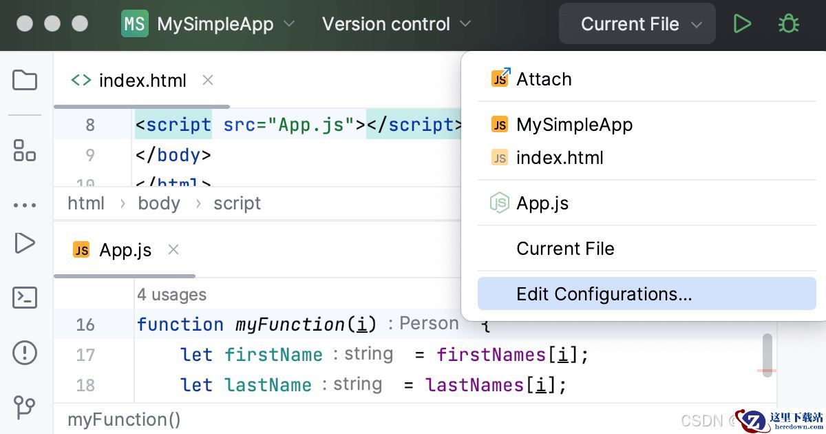Click "App.js" string in script tag
The width and height of the screenshot is (826, 434).
pos(310,125)
